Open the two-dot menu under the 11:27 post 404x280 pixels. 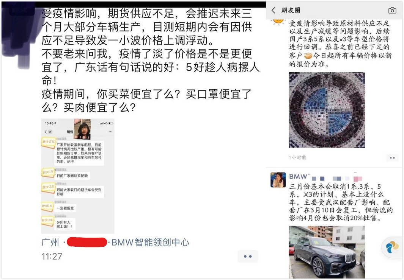pos(248,257)
